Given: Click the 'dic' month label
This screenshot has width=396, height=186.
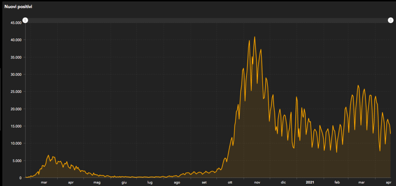Looking at the screenshot, I should [283, 182].
